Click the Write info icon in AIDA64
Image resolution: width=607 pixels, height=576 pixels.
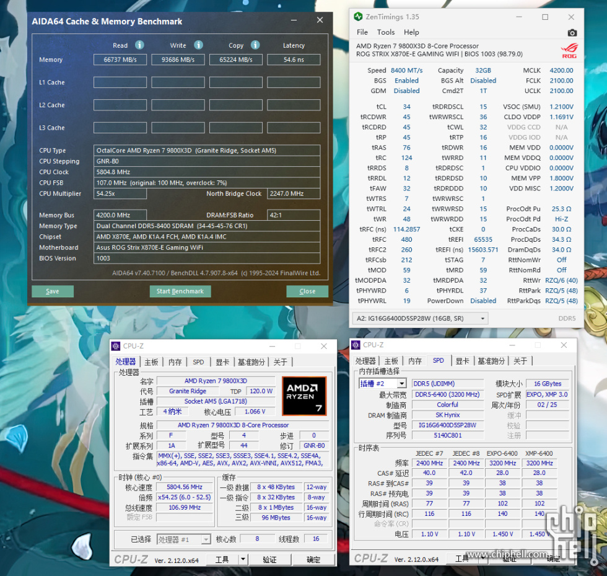point(199,45)
